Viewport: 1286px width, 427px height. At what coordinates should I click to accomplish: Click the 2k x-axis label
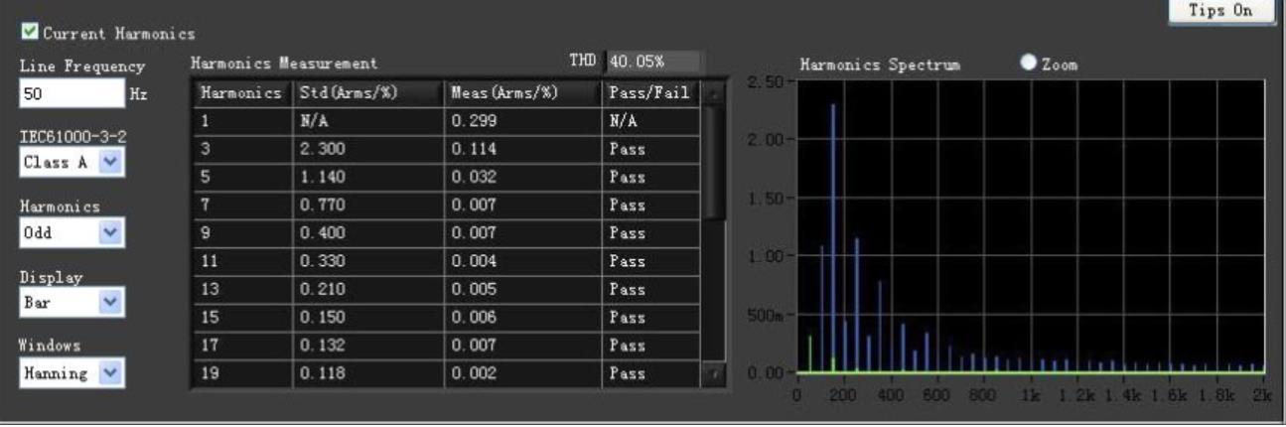[x=1264, y=394]
